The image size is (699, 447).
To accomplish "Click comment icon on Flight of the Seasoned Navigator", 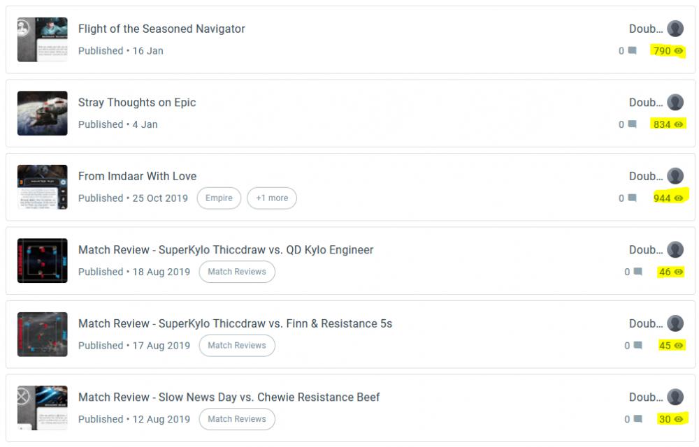I will pos(632,51).
